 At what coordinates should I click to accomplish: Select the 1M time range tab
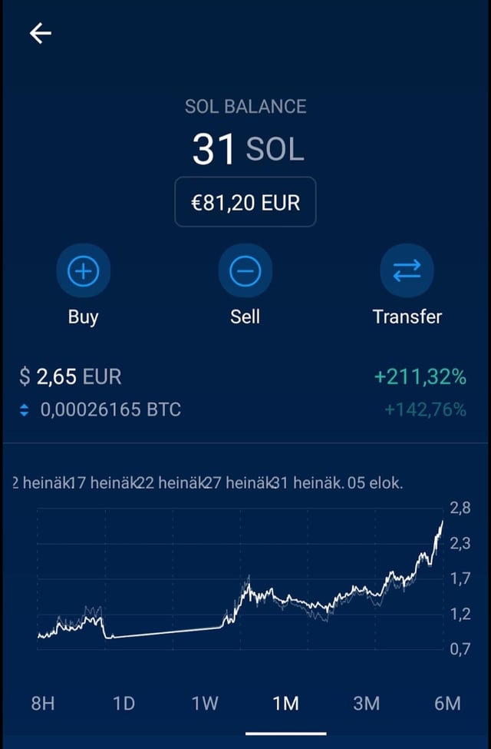tap(286, 703)
